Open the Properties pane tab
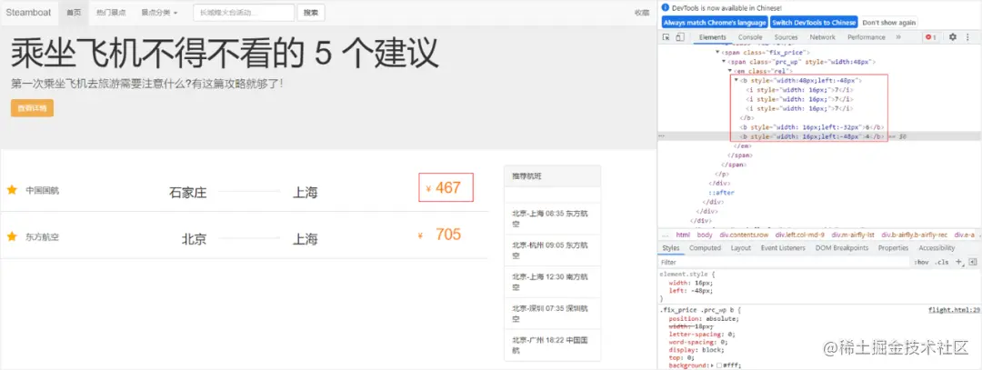 pos(893,248)
